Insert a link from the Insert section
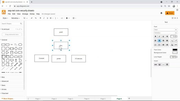Screen dimensions: 180x101 [156, 65]
